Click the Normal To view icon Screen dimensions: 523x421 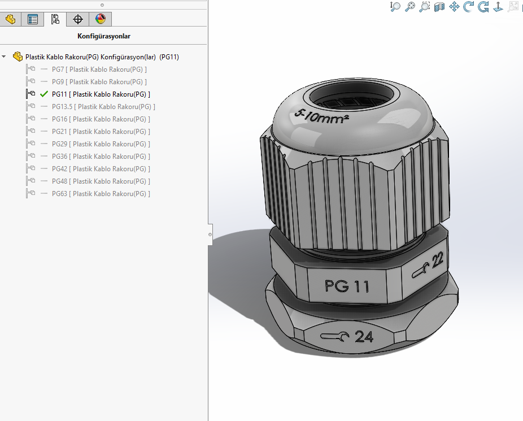click(498, 7)
